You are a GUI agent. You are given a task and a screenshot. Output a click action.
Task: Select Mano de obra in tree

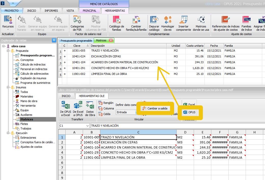pos(29,101)
